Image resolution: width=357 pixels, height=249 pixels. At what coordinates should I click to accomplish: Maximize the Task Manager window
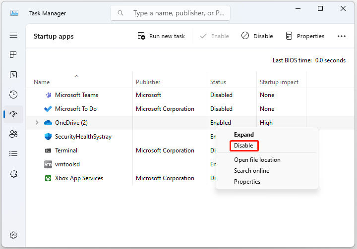(320, 8)
